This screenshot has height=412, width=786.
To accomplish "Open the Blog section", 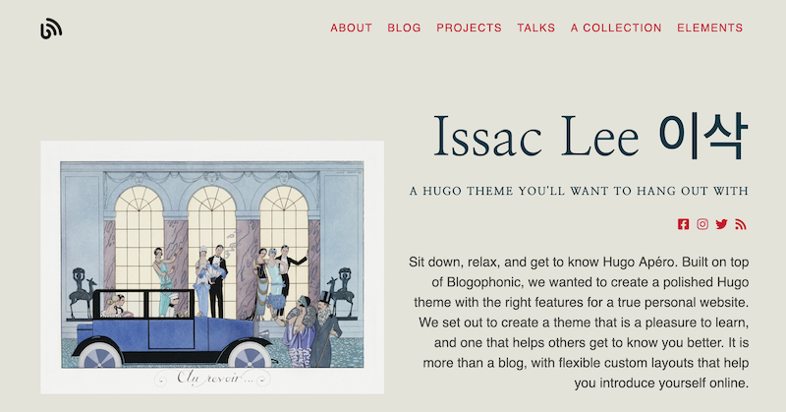I will coord(404,28).
